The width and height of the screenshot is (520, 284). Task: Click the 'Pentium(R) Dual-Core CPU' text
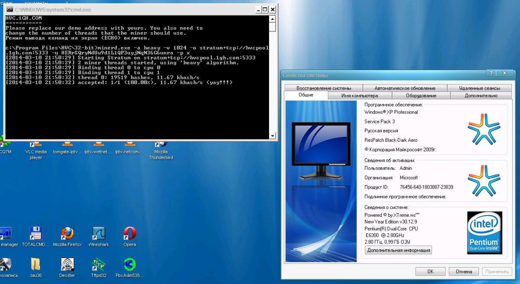391,229
